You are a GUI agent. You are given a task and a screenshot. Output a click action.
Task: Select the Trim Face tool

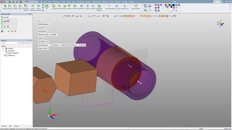pos(75,7)
